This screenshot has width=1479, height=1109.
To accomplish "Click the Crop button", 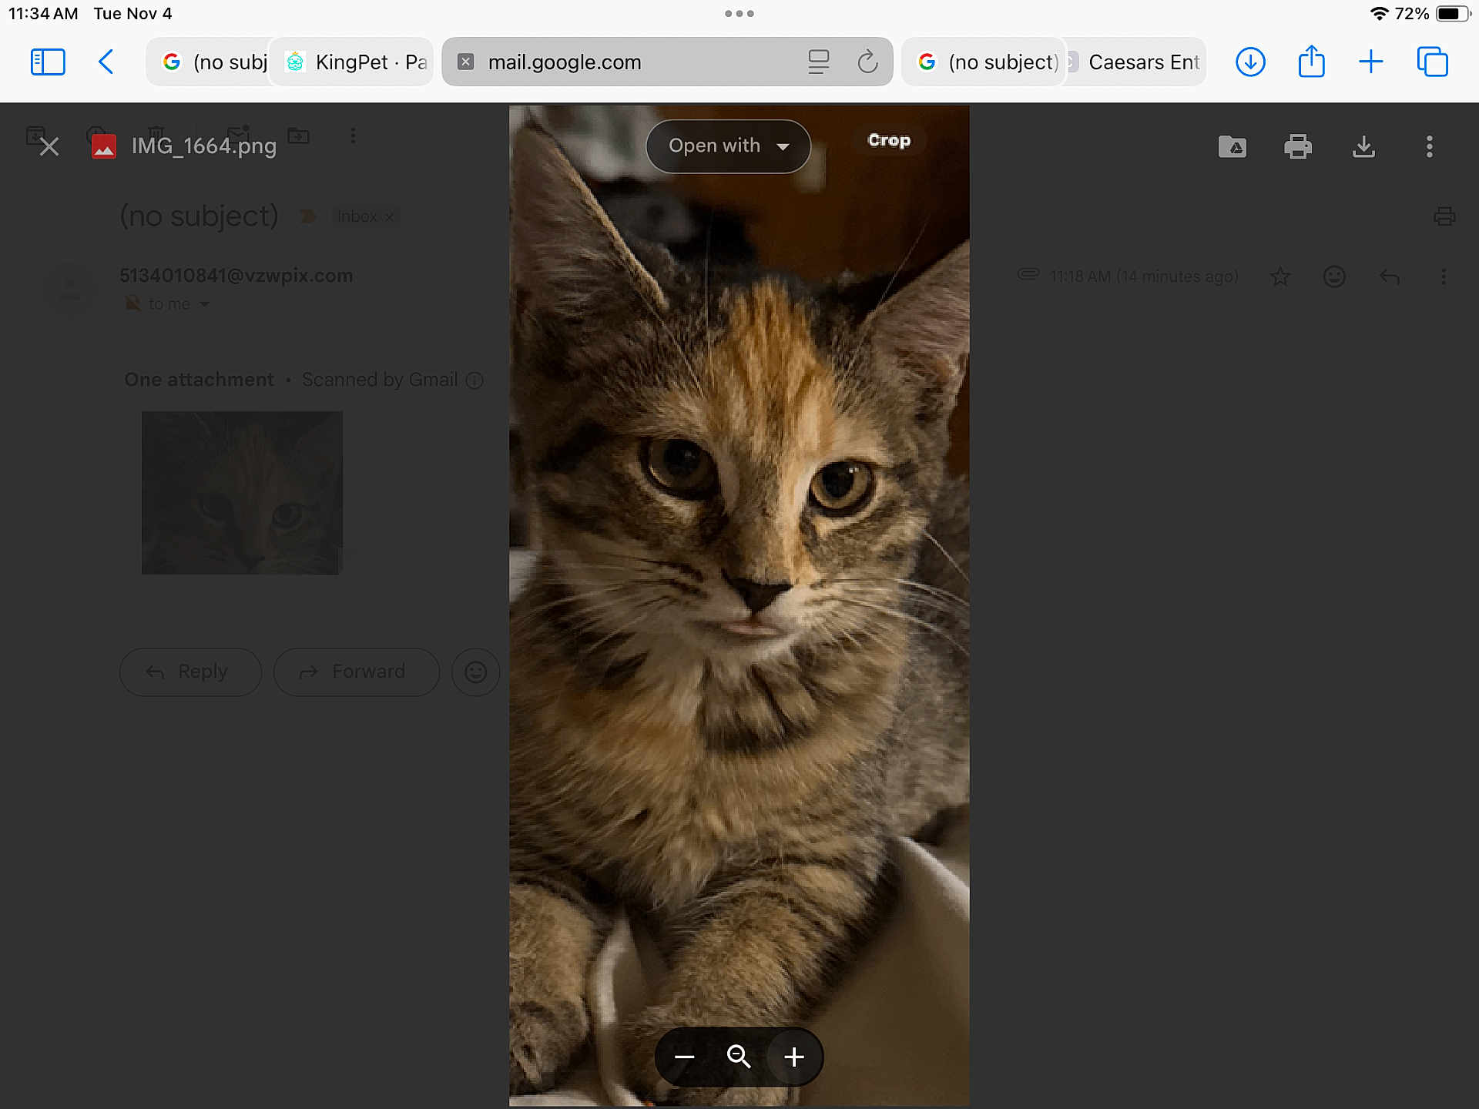I will pyautogui.click(x=888, y=140).
